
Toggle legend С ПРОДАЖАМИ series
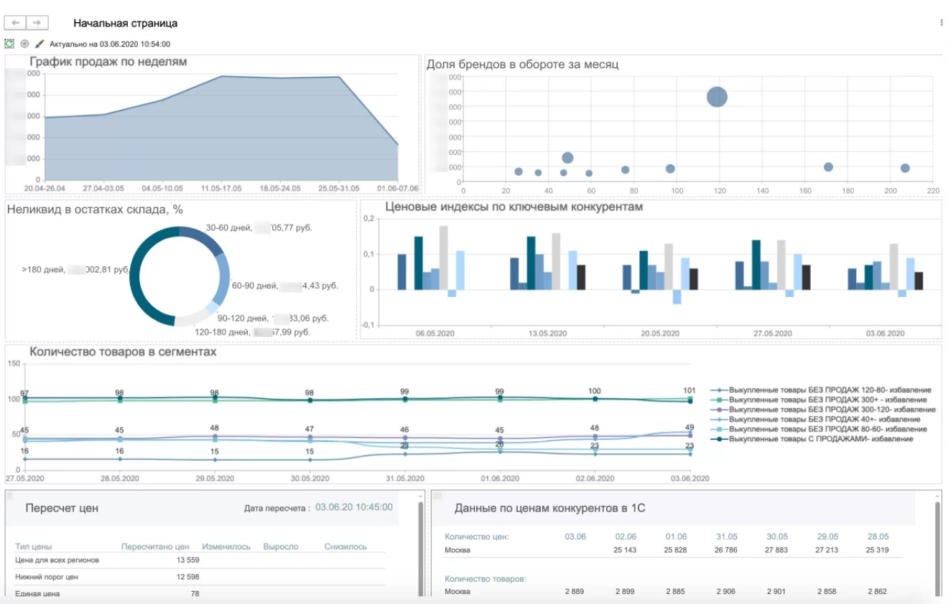(820, 439)
